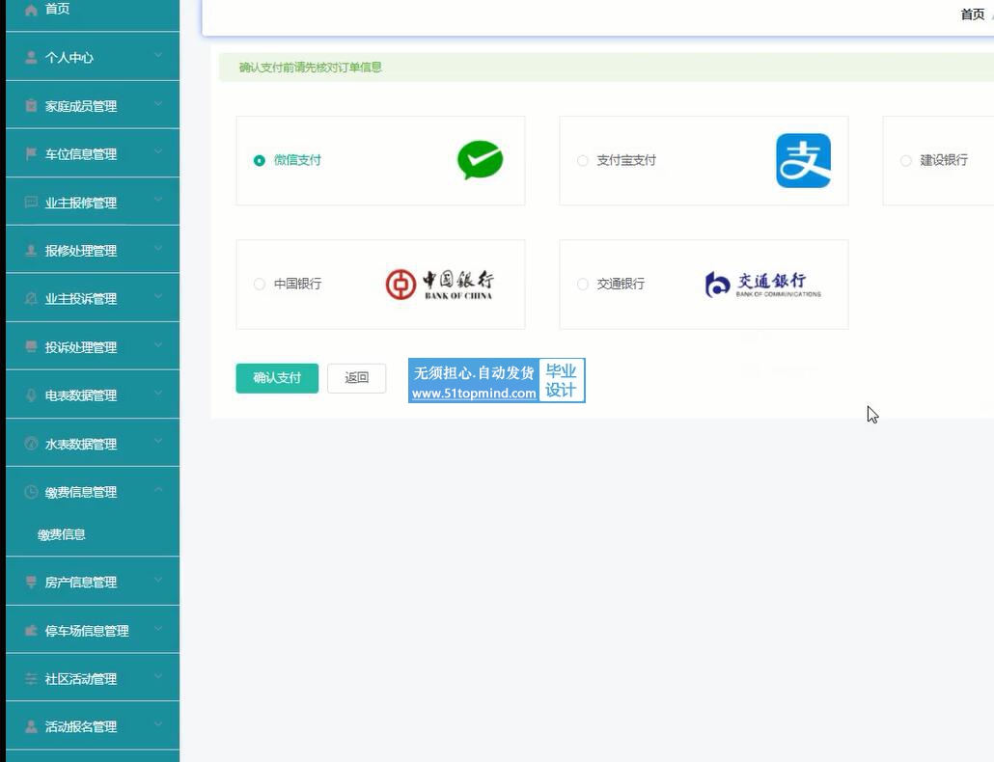Open the 缴费信息 submenu item

coord(93,534)
